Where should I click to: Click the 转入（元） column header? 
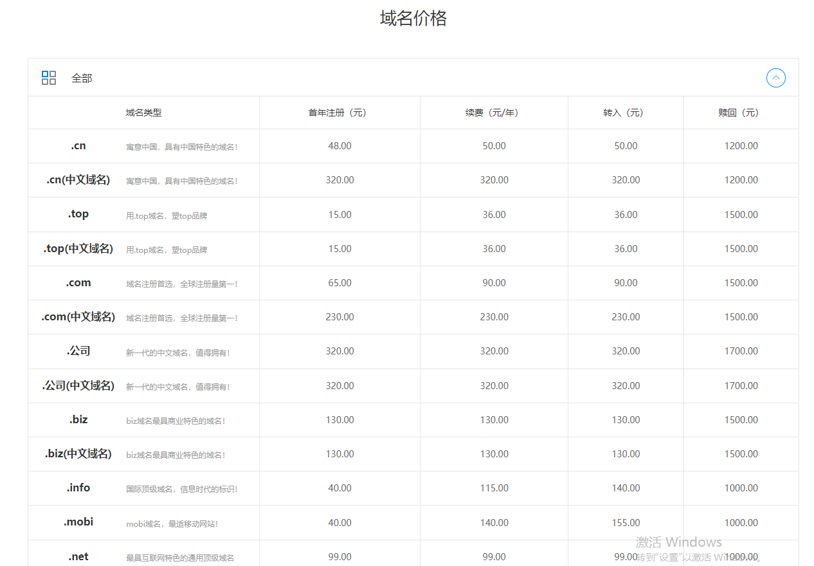click(625, 113)
